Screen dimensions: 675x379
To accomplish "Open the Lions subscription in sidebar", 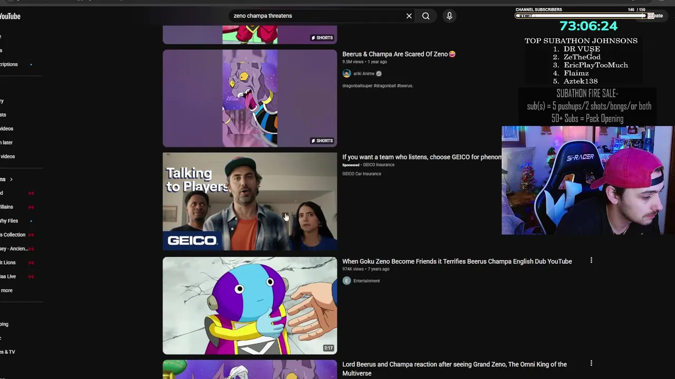I will pyautogui.click(x=8, y=263).
